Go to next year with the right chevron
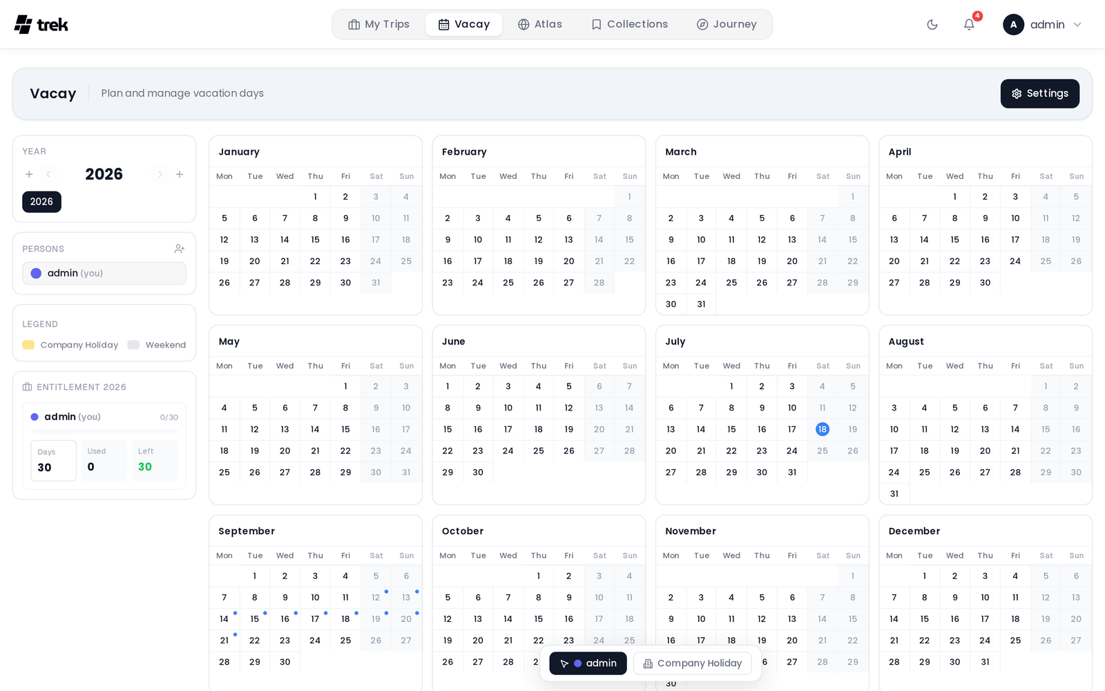 tap(160, 174)
